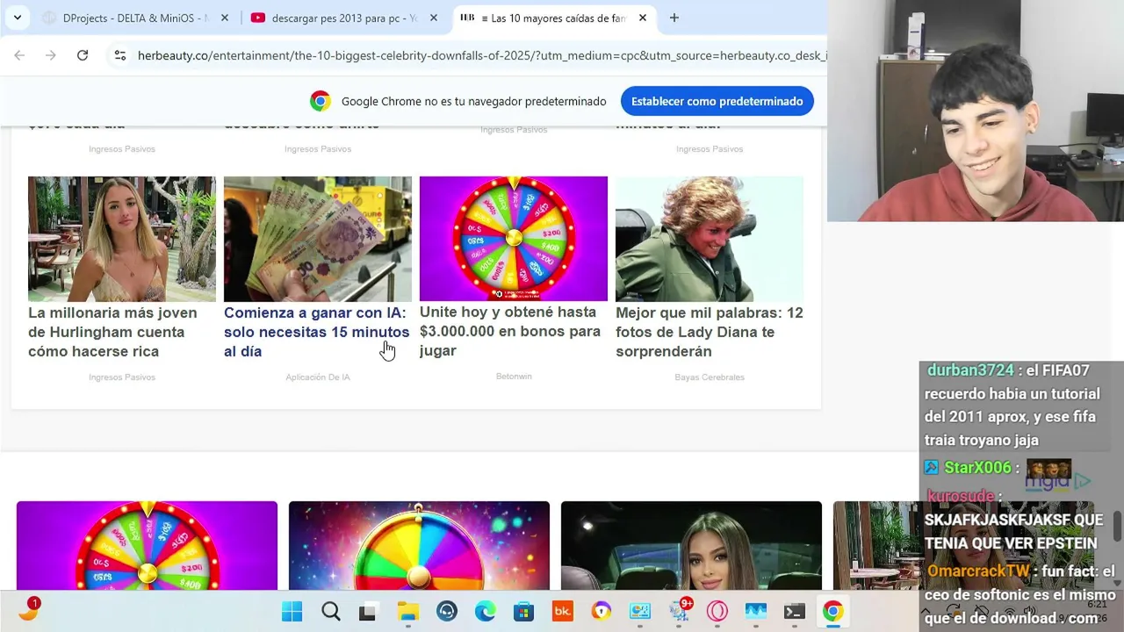Open the purple circular browser icon on taskbar
The width and height of the screenshot is (1124, 632).
click(x=602, y=612)
